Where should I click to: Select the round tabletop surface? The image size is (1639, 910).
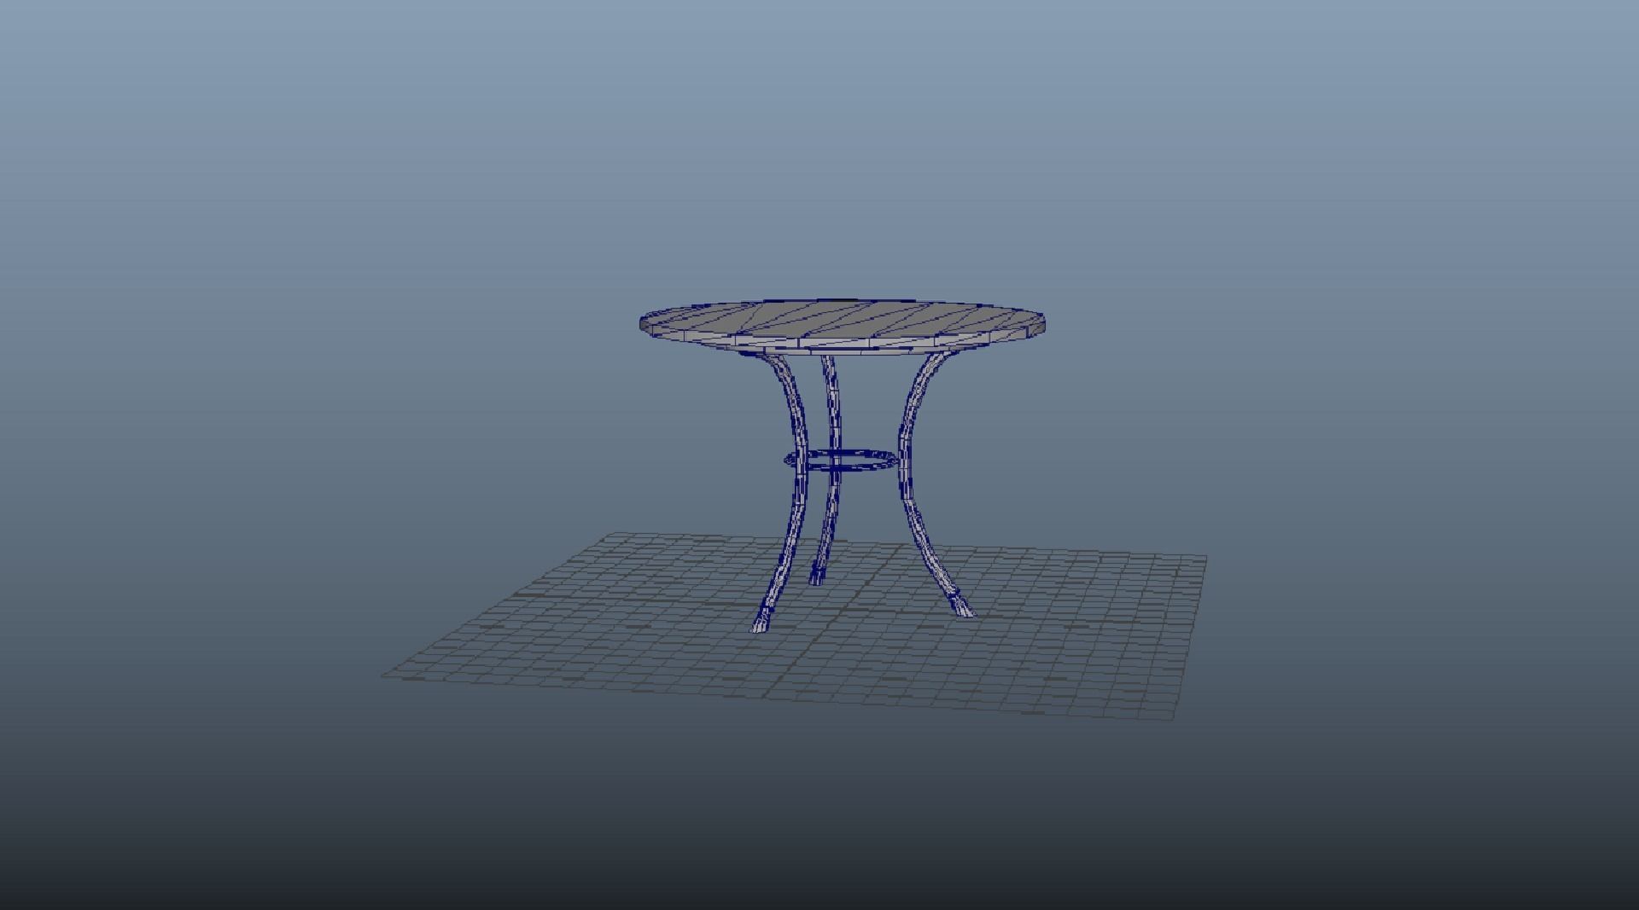[x=841, y=324]
